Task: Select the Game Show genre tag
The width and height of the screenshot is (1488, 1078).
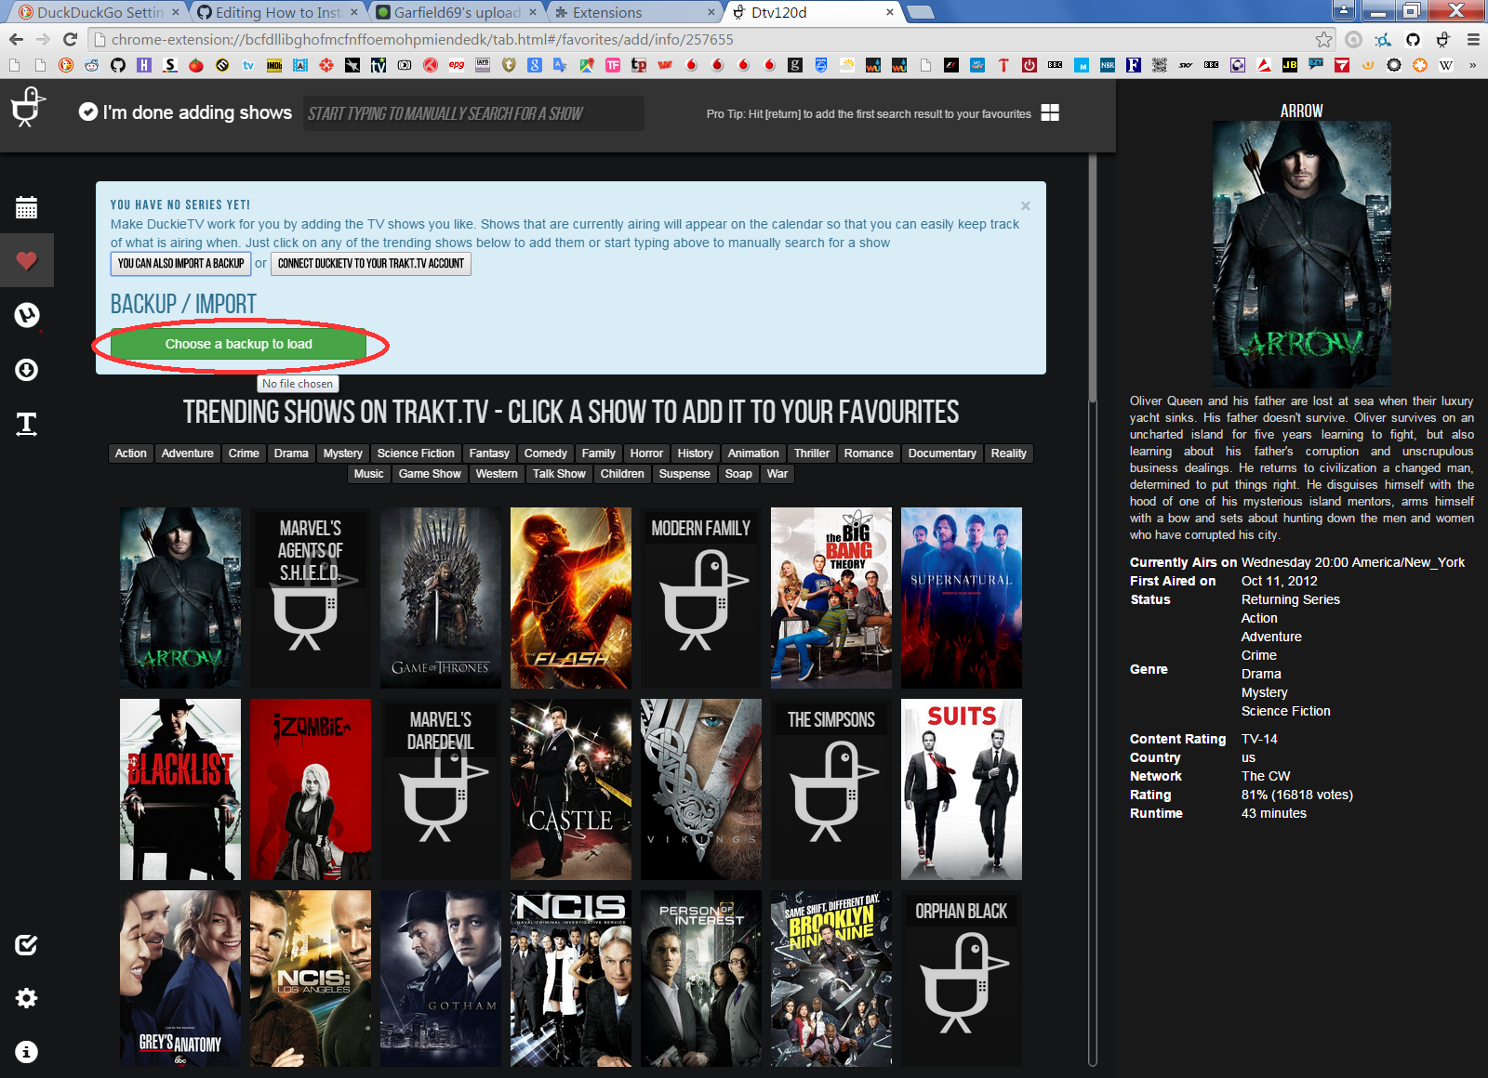Action: 430,474
